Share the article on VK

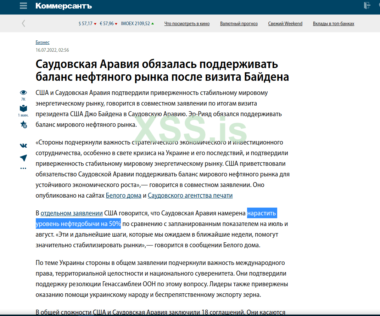(23, 145)
